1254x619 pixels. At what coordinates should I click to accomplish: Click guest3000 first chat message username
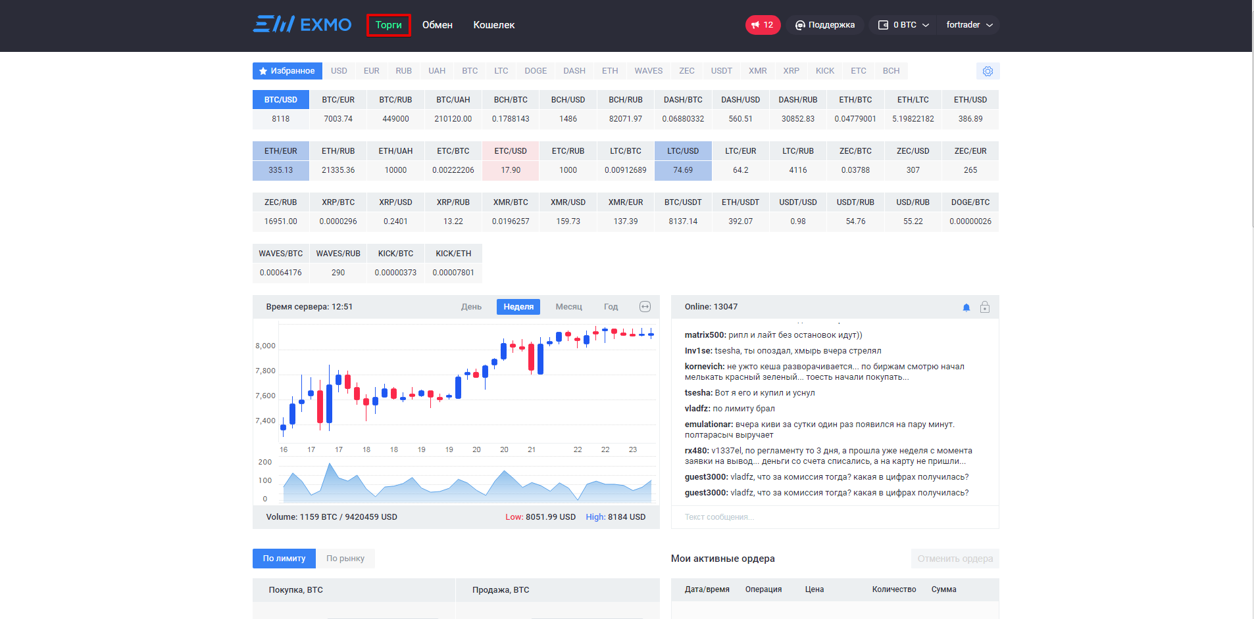pos(707,477)
